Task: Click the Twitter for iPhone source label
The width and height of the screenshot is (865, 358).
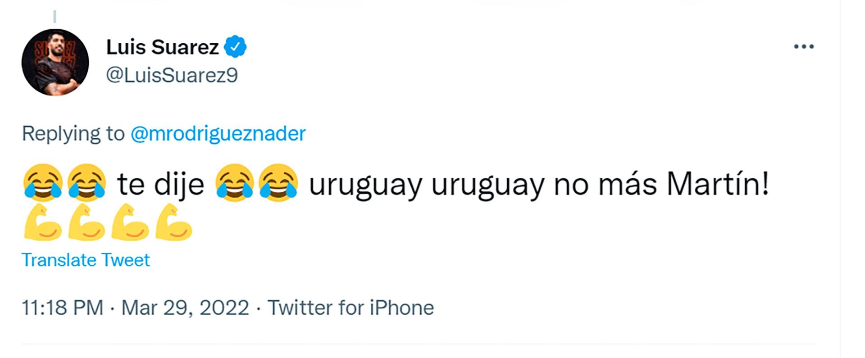Action: 351,308
